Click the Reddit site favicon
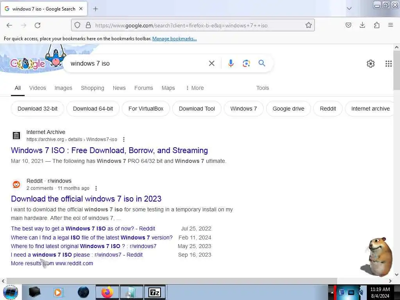 click(x=16, y=184)
